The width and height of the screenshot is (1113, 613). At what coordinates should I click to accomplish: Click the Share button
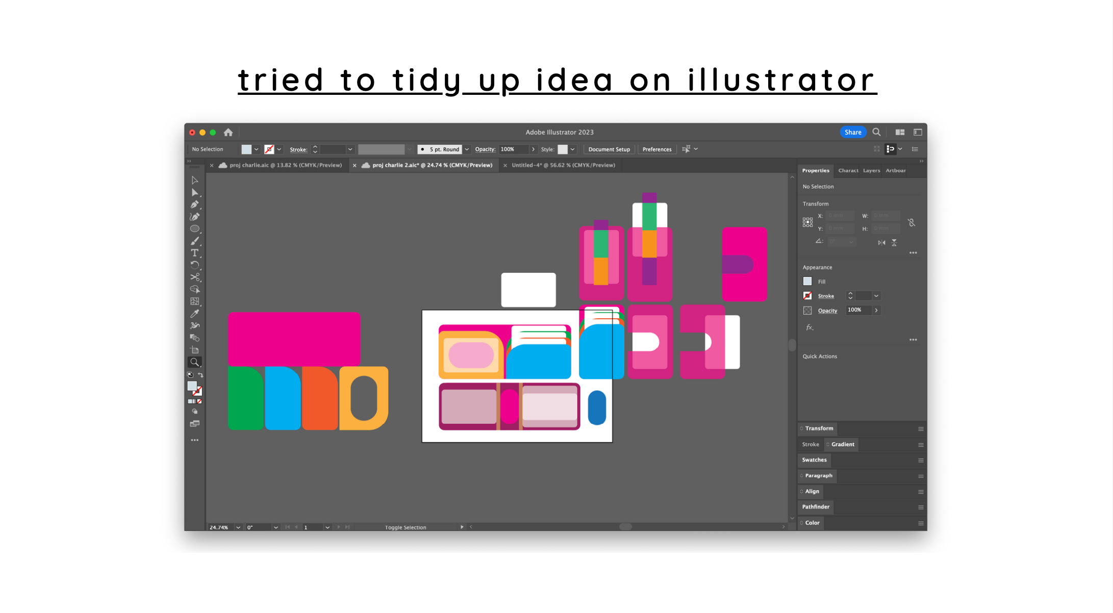pyautogui.click(x=852, y=132)
